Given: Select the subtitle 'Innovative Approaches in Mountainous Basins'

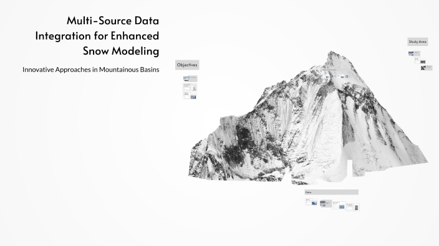Looking at the screenshot, I should [x=90, y=70].
